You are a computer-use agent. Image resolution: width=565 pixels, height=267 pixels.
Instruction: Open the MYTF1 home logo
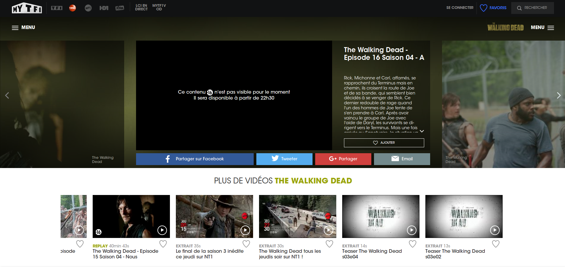[27, 8]
